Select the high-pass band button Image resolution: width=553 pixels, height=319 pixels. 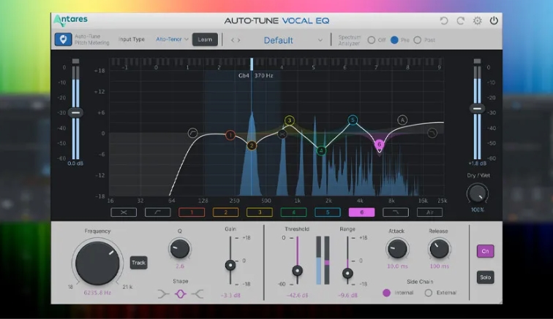coord(158,212)
